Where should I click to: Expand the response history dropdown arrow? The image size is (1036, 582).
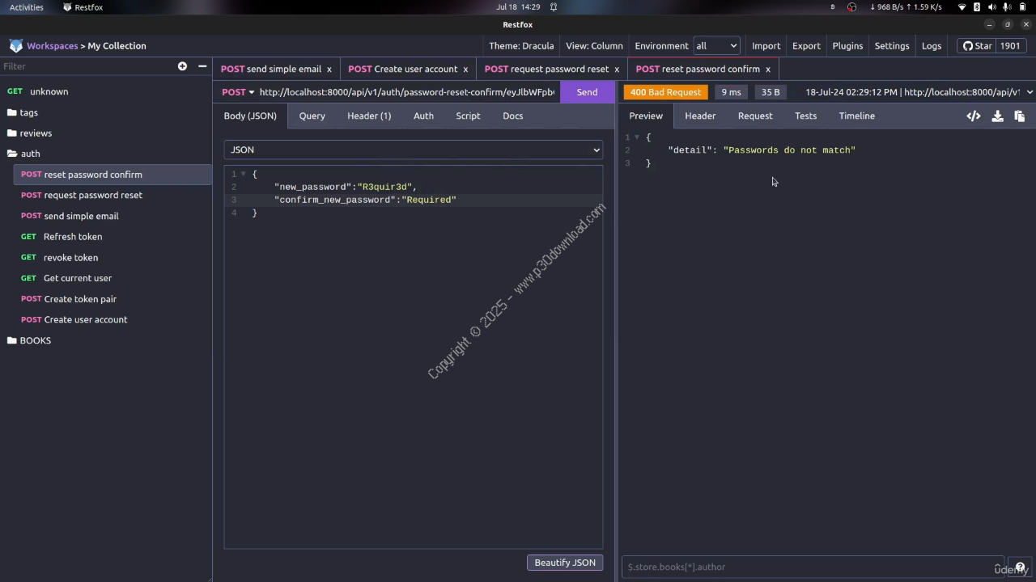(1029, 92)
